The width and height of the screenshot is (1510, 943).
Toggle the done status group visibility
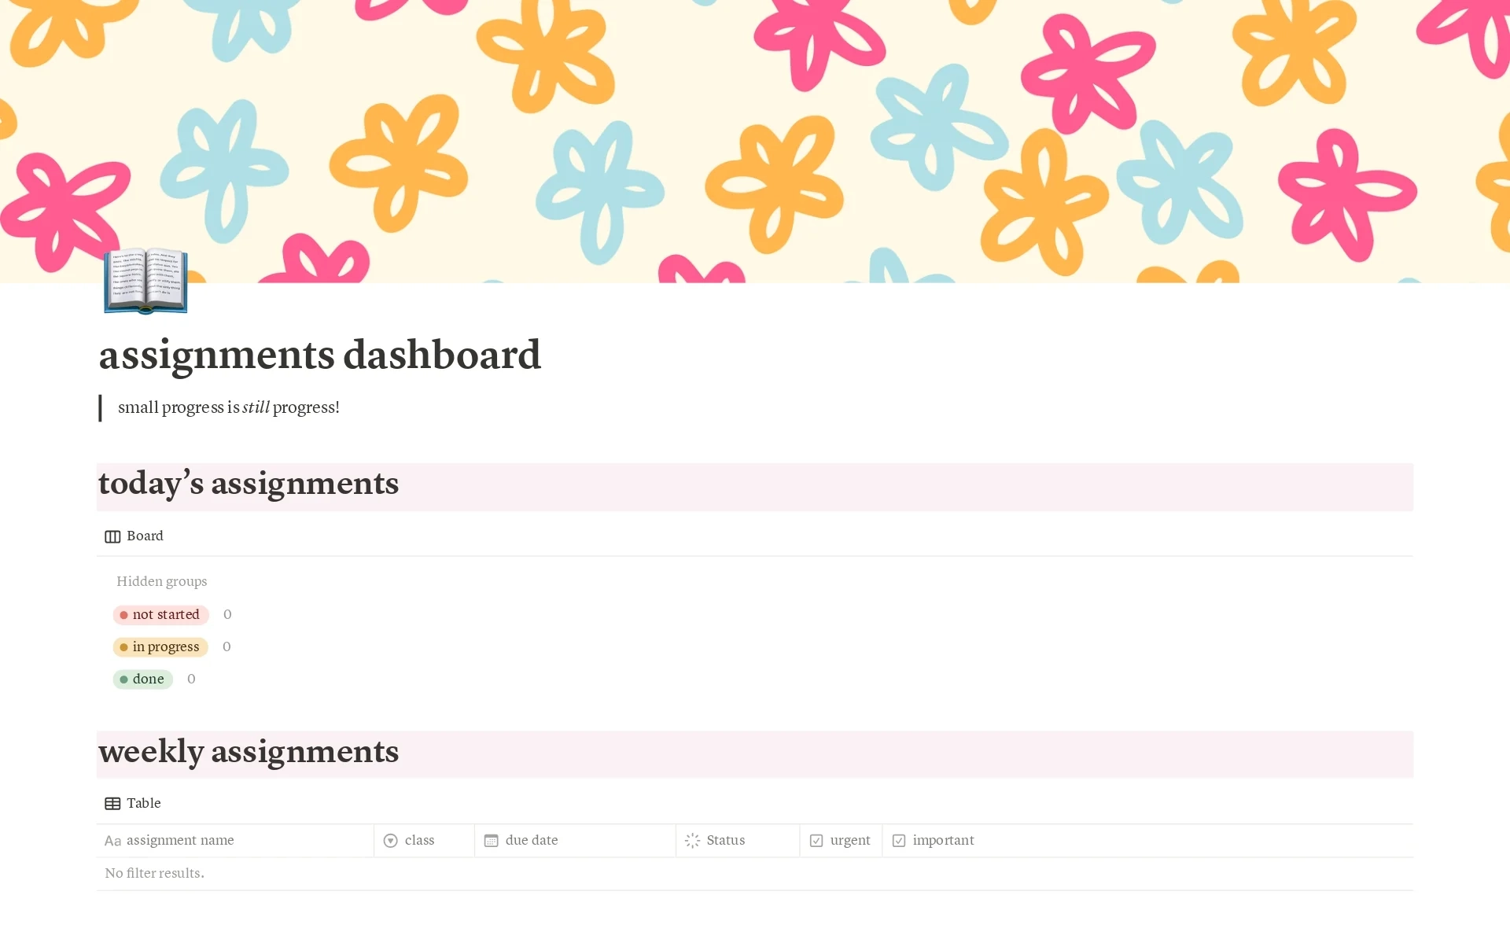coord(142,678)
